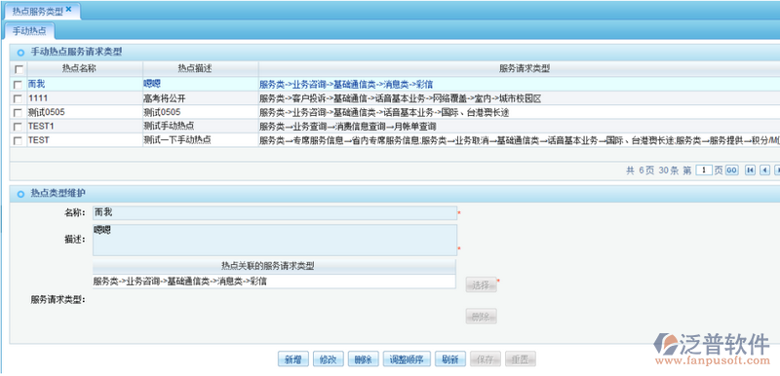Screen dimensions: 780x376
Task: Click the page number input field
Action: [x=704, y=170]
